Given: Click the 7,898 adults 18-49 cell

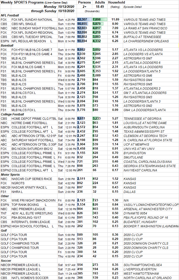Looking at the screenshot, I should point(100,20).
